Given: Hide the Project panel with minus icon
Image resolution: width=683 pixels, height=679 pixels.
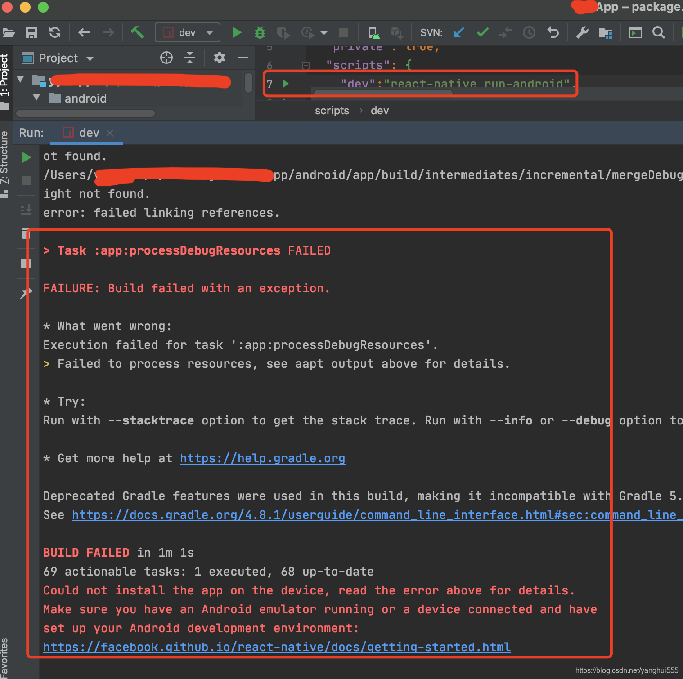Looking at the screenshot, I should tap(243, 58).
